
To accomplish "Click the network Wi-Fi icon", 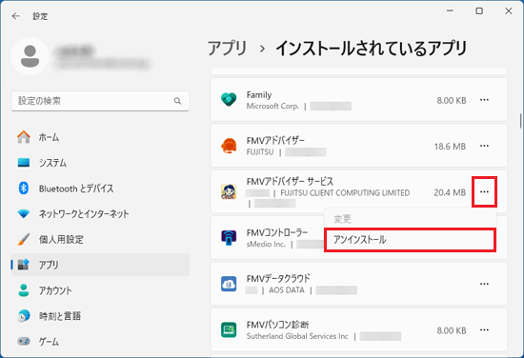I will 24,213.
